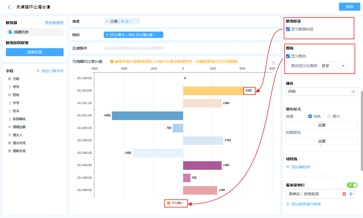
Task: Click the edit icon in 颜色 field
Action: (x=353, y=91)
